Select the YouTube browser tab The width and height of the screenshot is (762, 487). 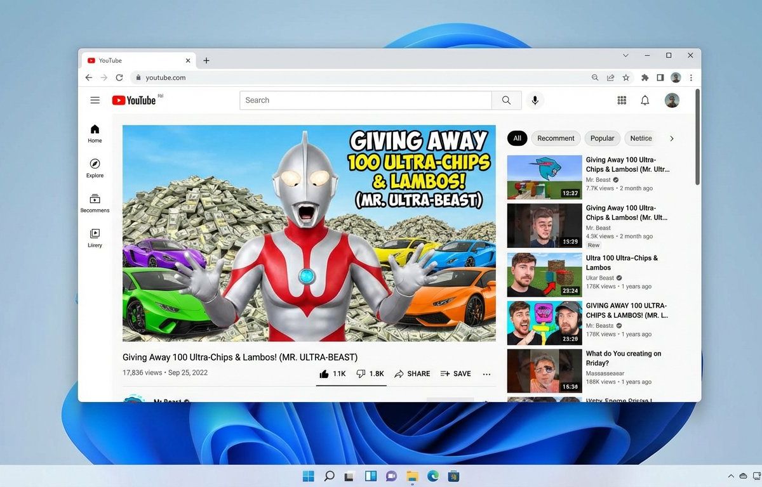click(138, 61)
